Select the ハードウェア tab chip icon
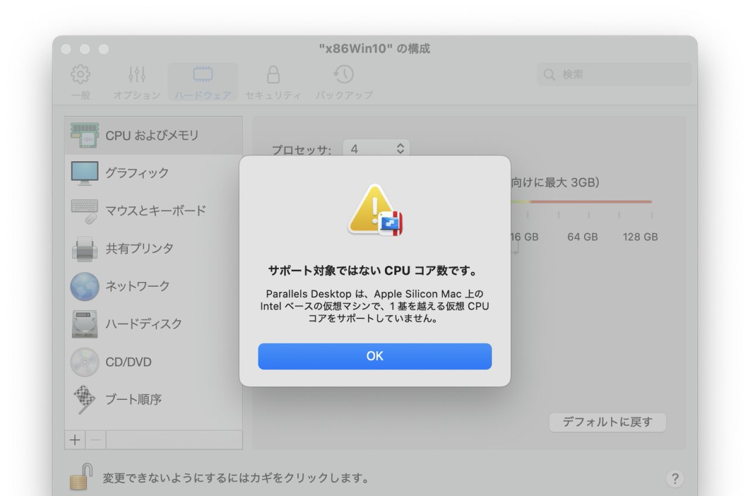750x496 pixels. click(203, 75)
